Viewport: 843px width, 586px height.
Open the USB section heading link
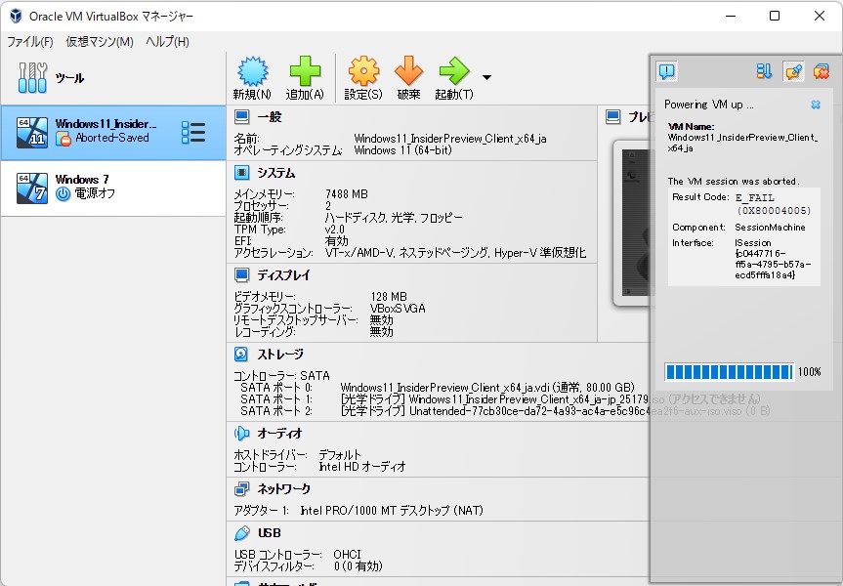pyautogui.click(x=270, y=533)
